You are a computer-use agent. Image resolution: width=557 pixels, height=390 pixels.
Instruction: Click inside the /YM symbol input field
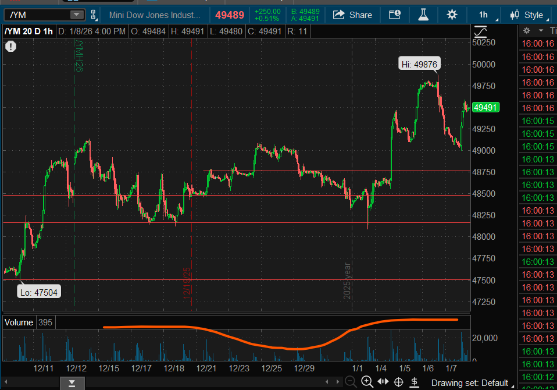38,15
